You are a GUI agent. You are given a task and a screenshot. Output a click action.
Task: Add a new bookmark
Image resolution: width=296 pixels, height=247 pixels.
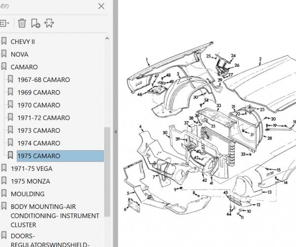[36, 23]
